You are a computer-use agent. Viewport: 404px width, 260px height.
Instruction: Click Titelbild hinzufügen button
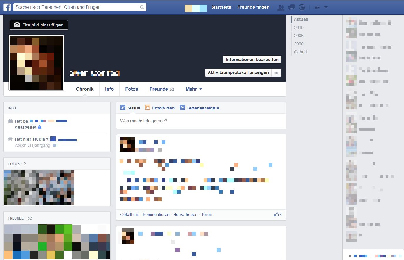click(x=39, y=25)
